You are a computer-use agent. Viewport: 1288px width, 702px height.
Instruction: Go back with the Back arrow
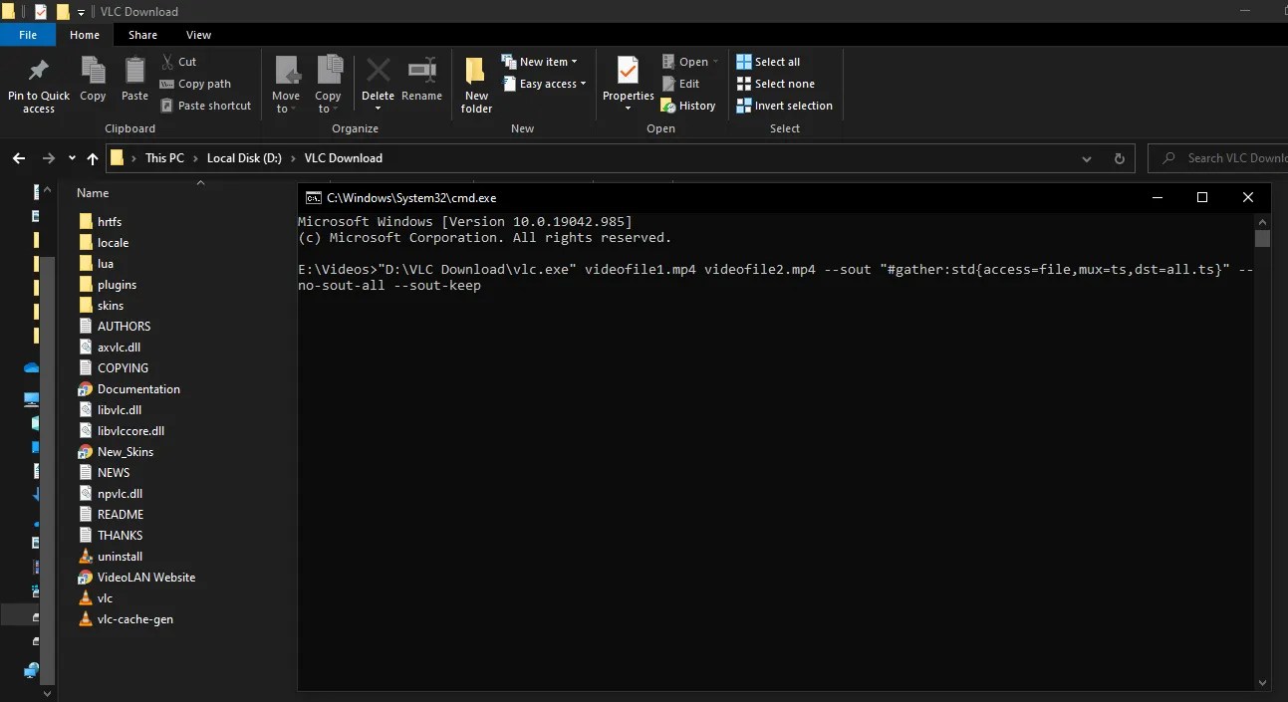[19, 158]
